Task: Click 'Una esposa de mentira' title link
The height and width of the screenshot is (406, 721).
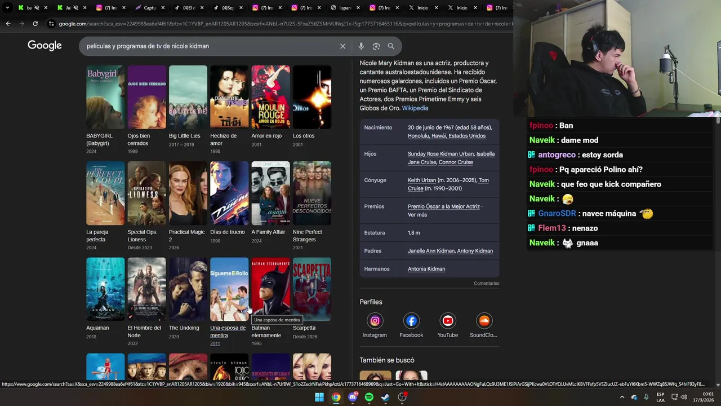Action: click(228, 332)
